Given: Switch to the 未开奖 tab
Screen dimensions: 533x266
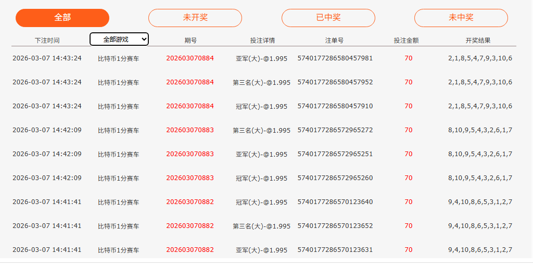Looking at the screenshot, I should point(195,18).
